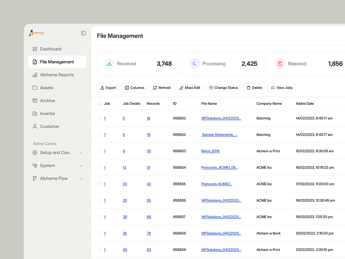Open Job Details link 12
The width and height of the screenshot is (345, 259).
pyautogui.click(x=124, y=168)
